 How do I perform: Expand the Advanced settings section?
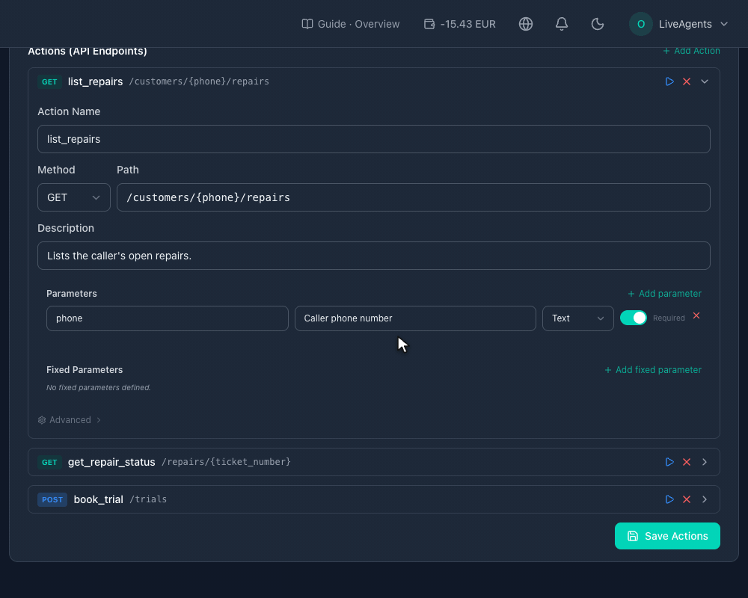tap(70, 420)
